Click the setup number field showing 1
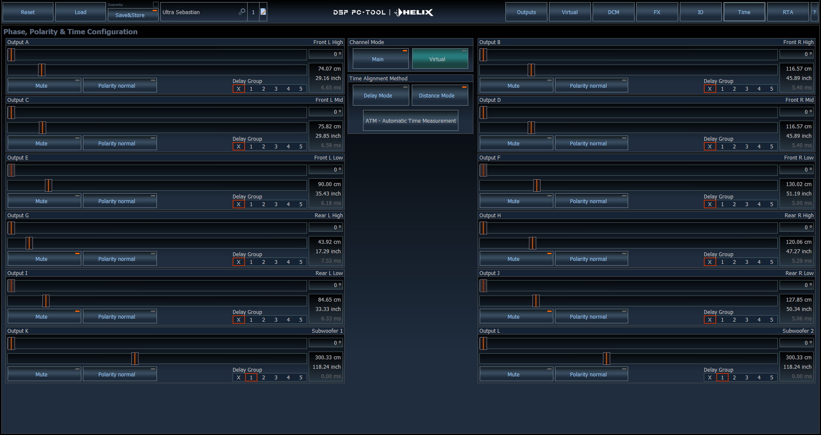This screenshot has width=821, height=435. point(253,12)
